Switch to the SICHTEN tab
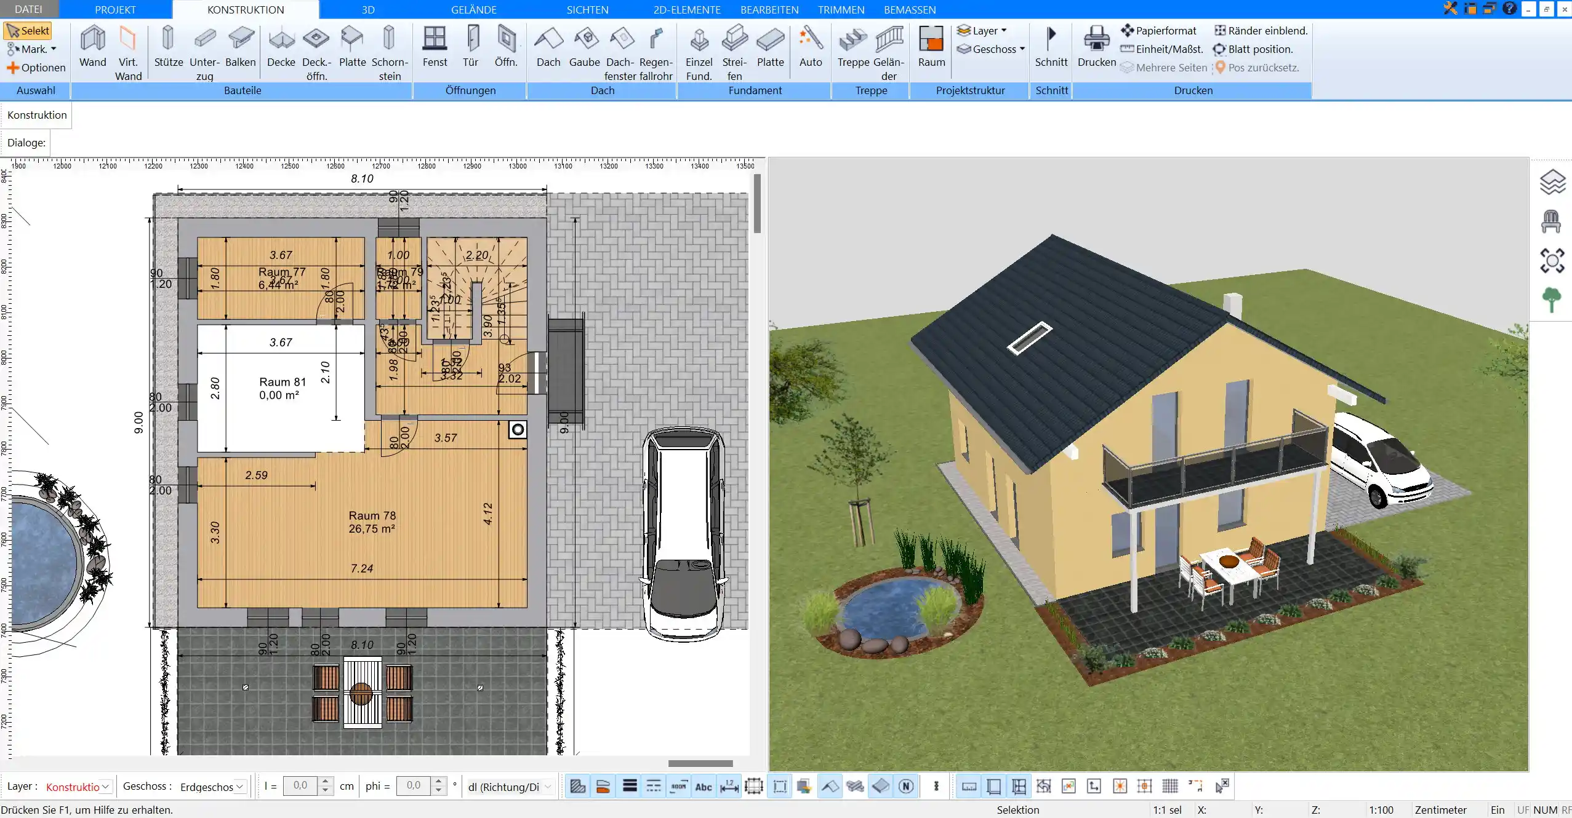 point(587,9)
